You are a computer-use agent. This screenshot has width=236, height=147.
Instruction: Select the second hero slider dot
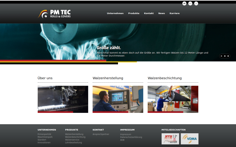[225, 56]
